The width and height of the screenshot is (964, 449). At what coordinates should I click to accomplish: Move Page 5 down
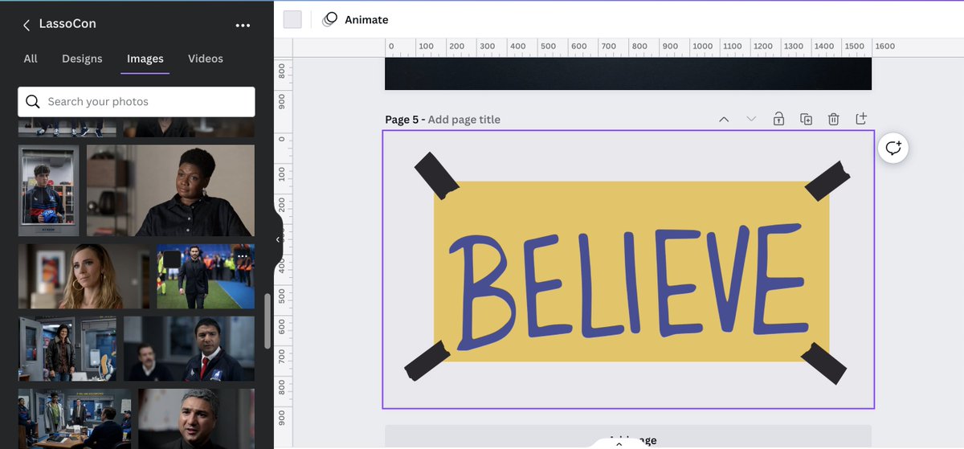tap(751, 120)
